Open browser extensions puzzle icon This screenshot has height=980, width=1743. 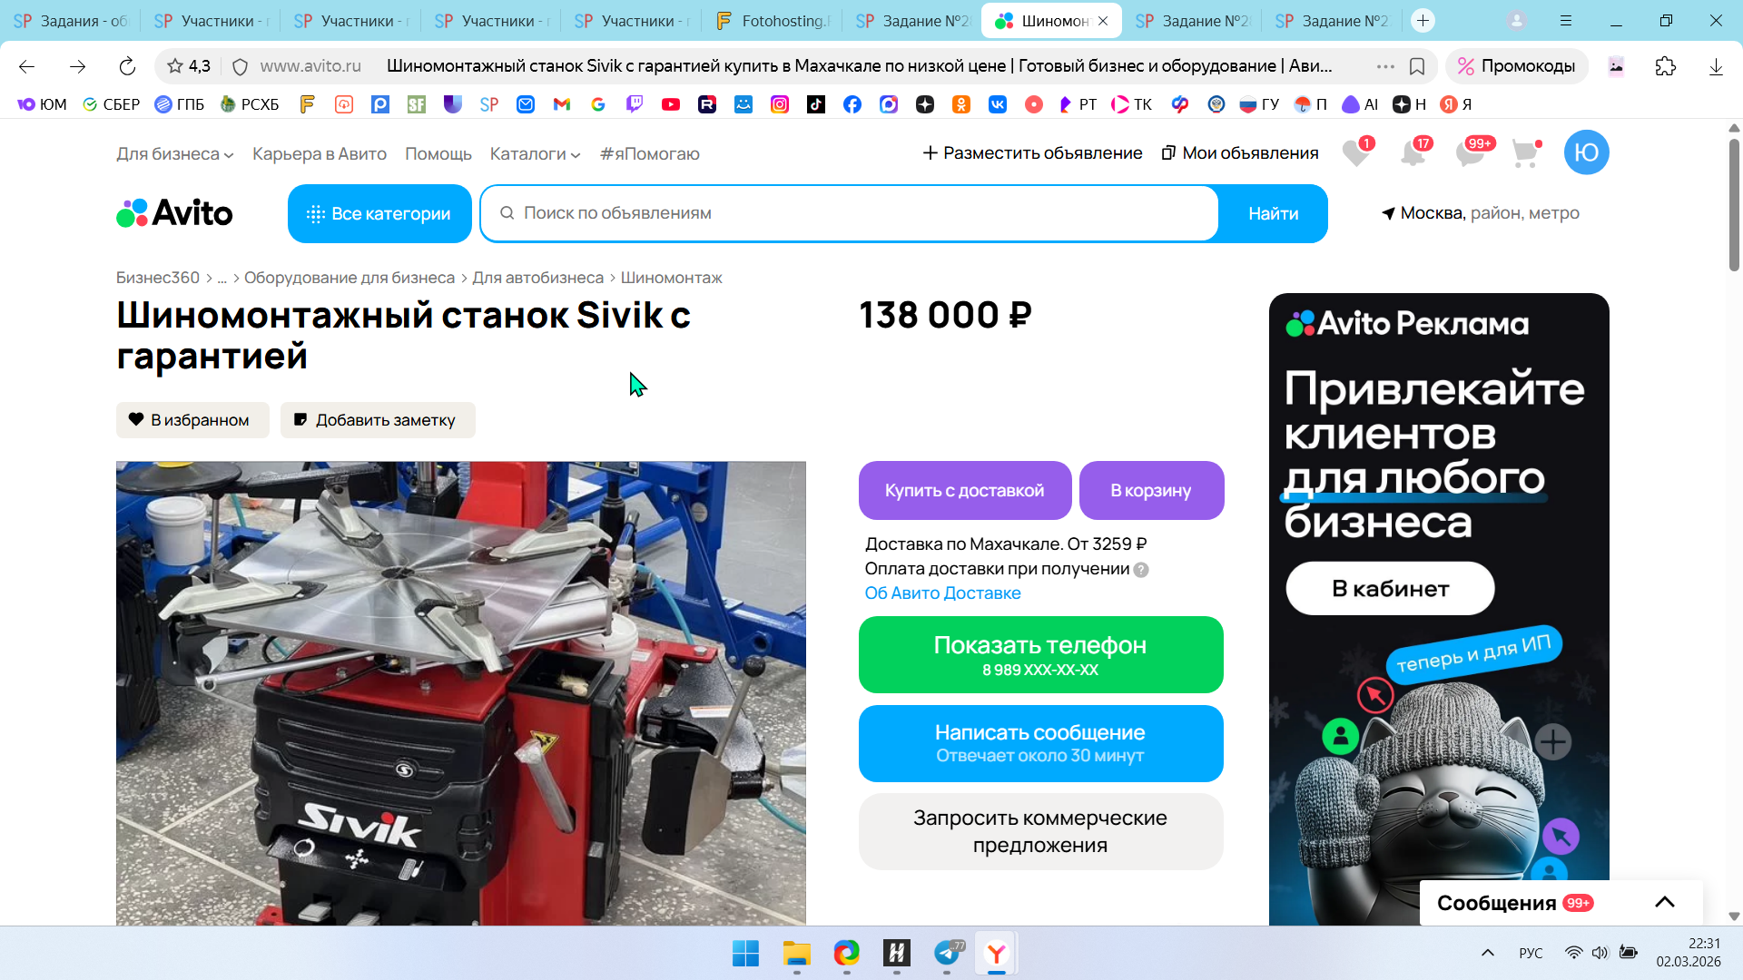pyautogui.click(x=1665, y=66)
